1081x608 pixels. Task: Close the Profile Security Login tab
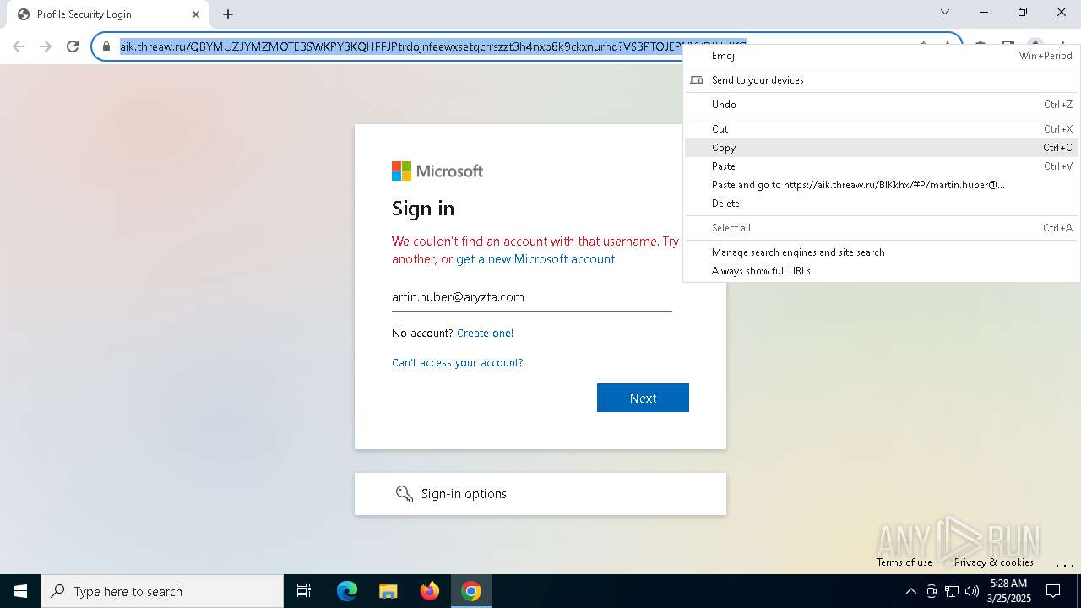(x=195, y=14)
